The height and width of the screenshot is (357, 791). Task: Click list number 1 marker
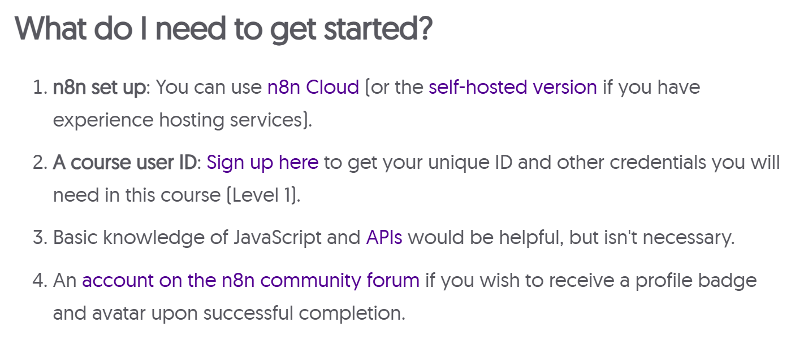pos(39,88)
